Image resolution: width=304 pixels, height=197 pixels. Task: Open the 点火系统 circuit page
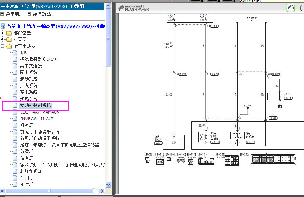click(x=29, y=86)
